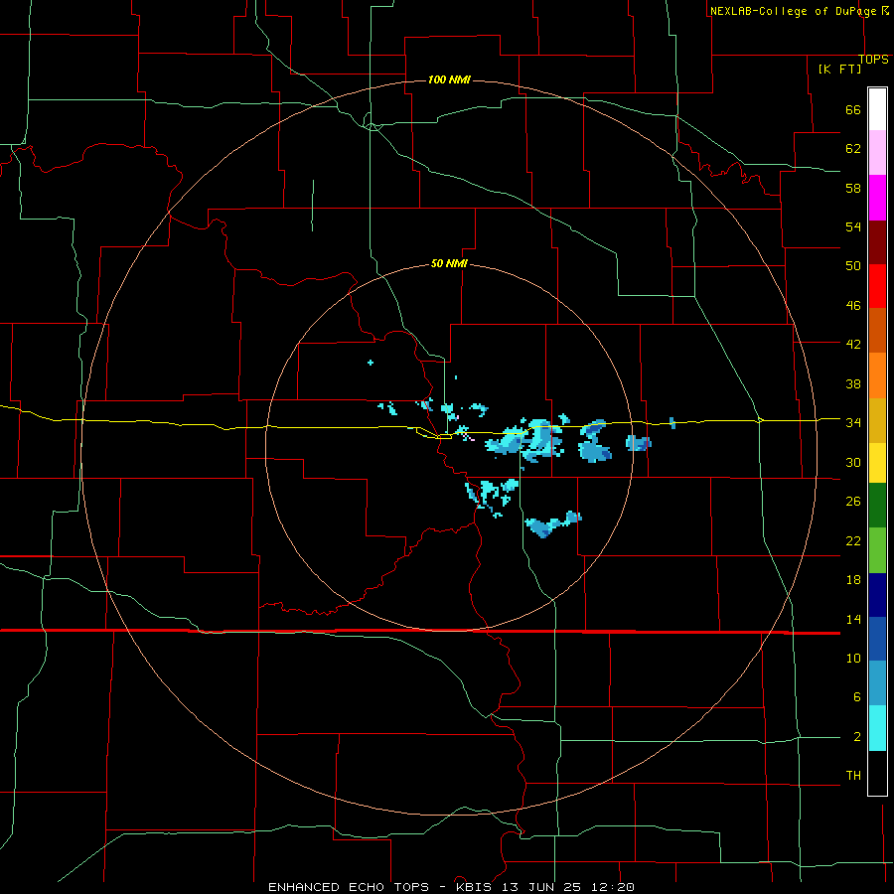Click the dark red 54 kft legend swatch
894x894 pixels.
tap(877, 242)
